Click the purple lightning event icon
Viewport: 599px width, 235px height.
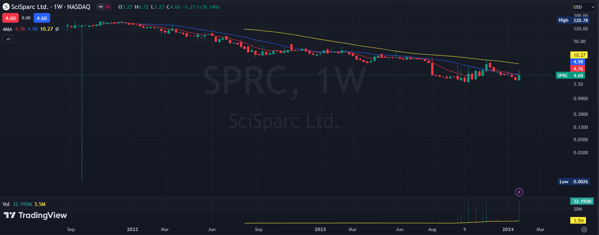(519, 192)
